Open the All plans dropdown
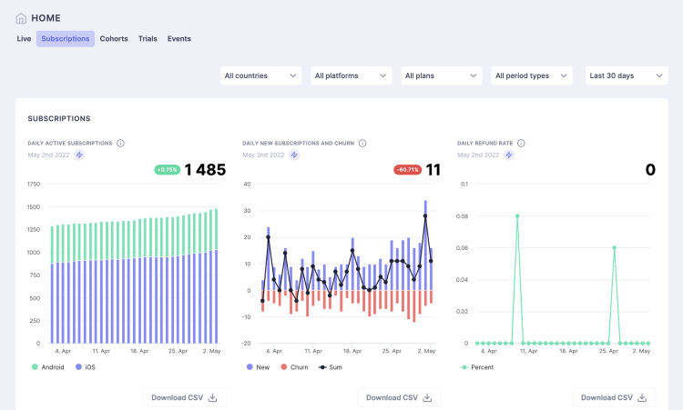 (x=442, y=75)
